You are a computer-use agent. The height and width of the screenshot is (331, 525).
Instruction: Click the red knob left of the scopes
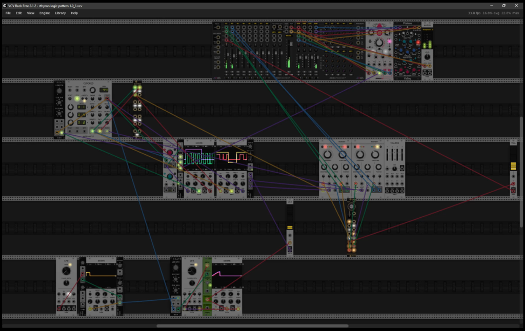[x=170, y=152]
